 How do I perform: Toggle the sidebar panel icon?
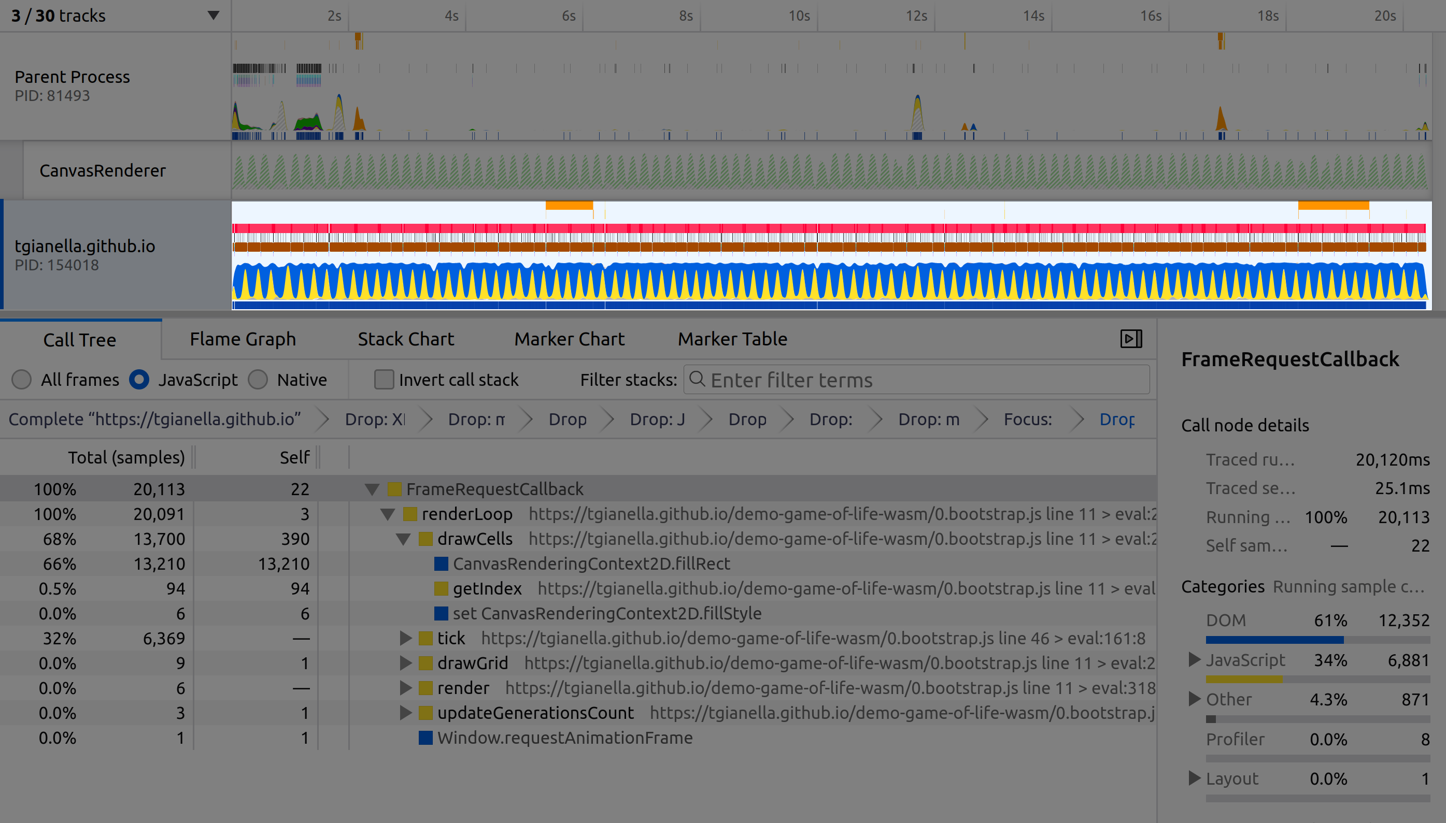coord(1131,339)
